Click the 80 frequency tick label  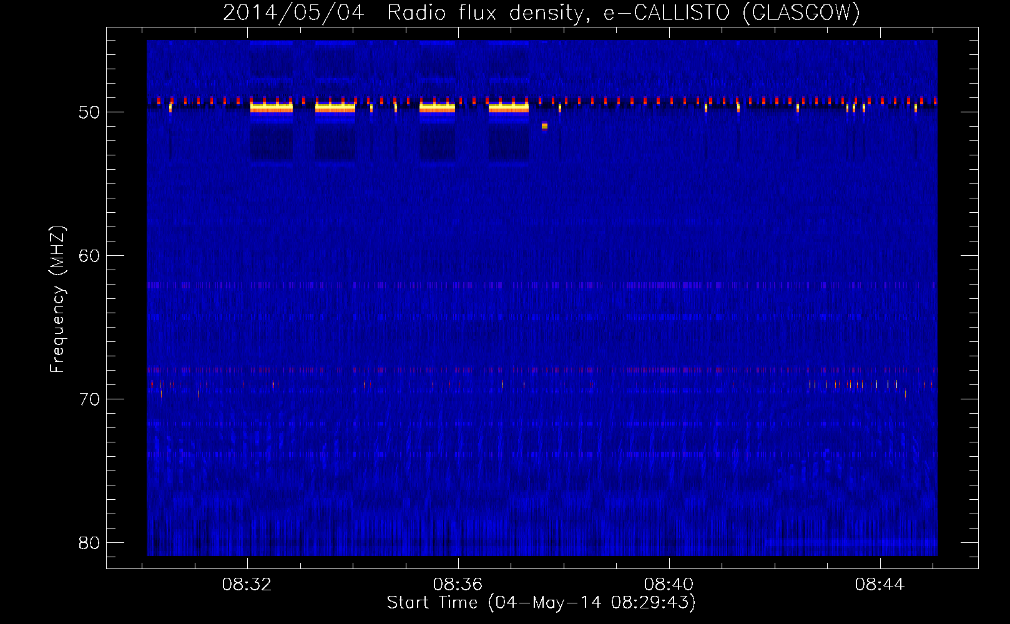point(89,543)
